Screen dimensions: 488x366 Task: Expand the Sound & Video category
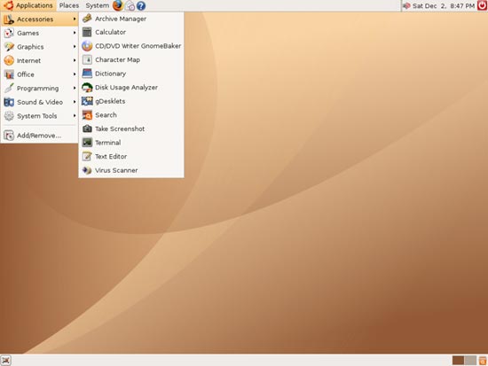40,102
